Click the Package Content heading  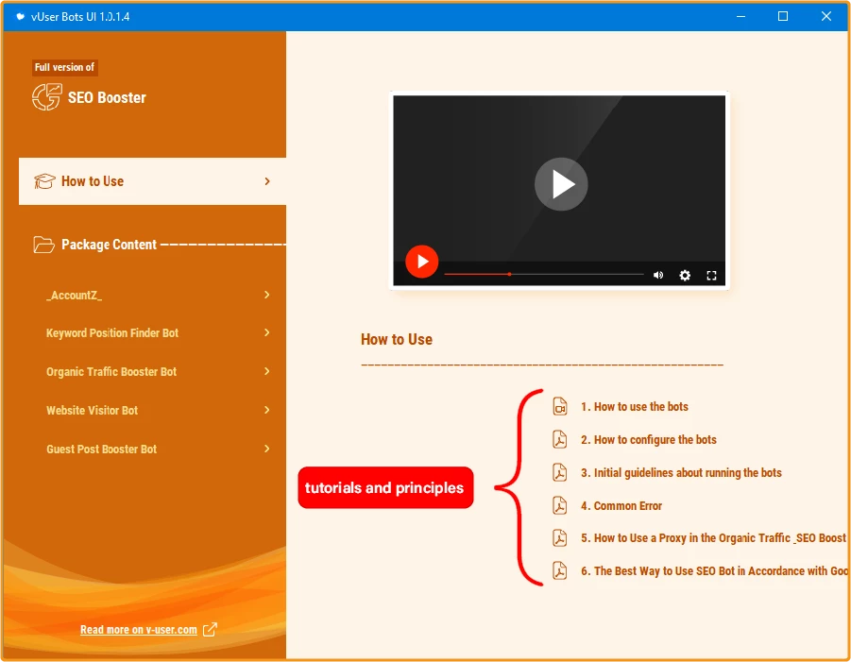[109, 245]
